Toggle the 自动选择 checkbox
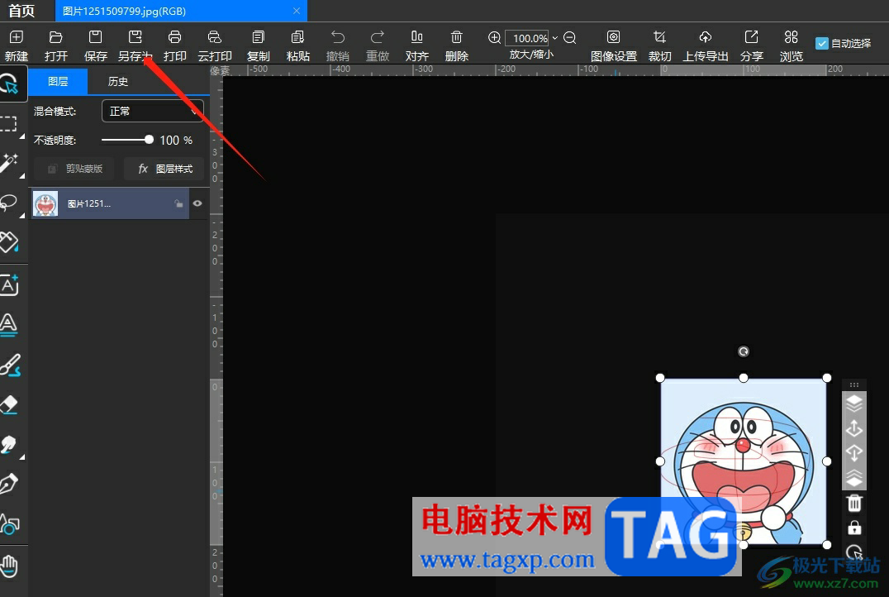The image size is (889, 597). 821,44
